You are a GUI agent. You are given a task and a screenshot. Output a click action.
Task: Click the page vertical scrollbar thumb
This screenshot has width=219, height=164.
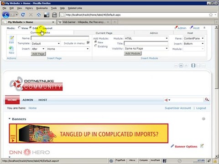click(216, 59)
